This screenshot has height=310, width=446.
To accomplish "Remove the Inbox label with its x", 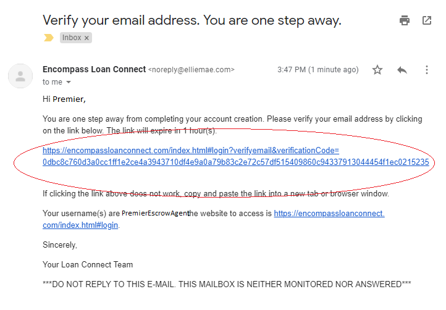I will (x=86, y=38).
